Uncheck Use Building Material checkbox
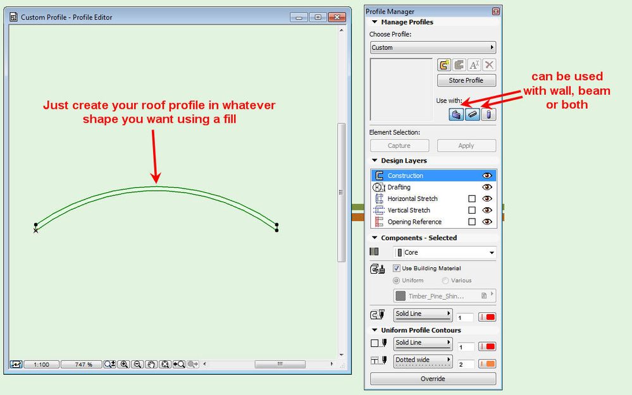632x395 pixels. click(x=397, y=268)
